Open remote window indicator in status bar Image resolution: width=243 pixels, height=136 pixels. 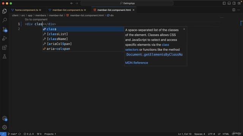pyautogui.click(x=3, y=134)
